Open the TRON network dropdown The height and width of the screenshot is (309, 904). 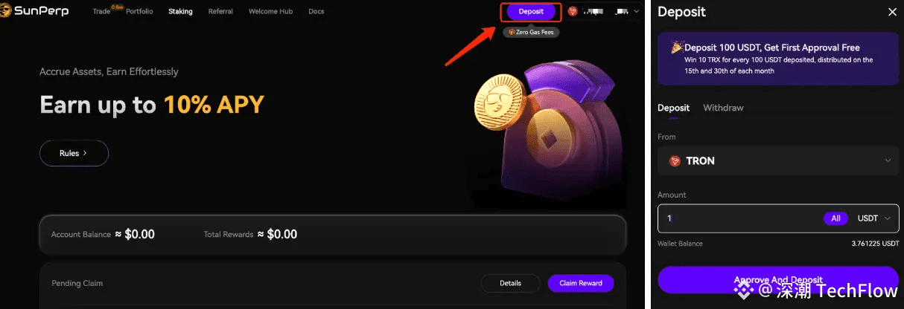(778, 160)
